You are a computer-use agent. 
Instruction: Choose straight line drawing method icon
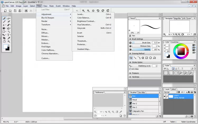coord(135,58)
